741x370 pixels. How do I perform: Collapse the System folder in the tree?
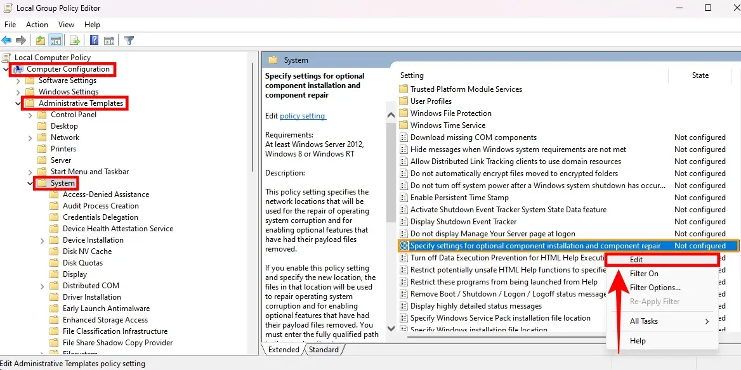click(x=29, y=182)
